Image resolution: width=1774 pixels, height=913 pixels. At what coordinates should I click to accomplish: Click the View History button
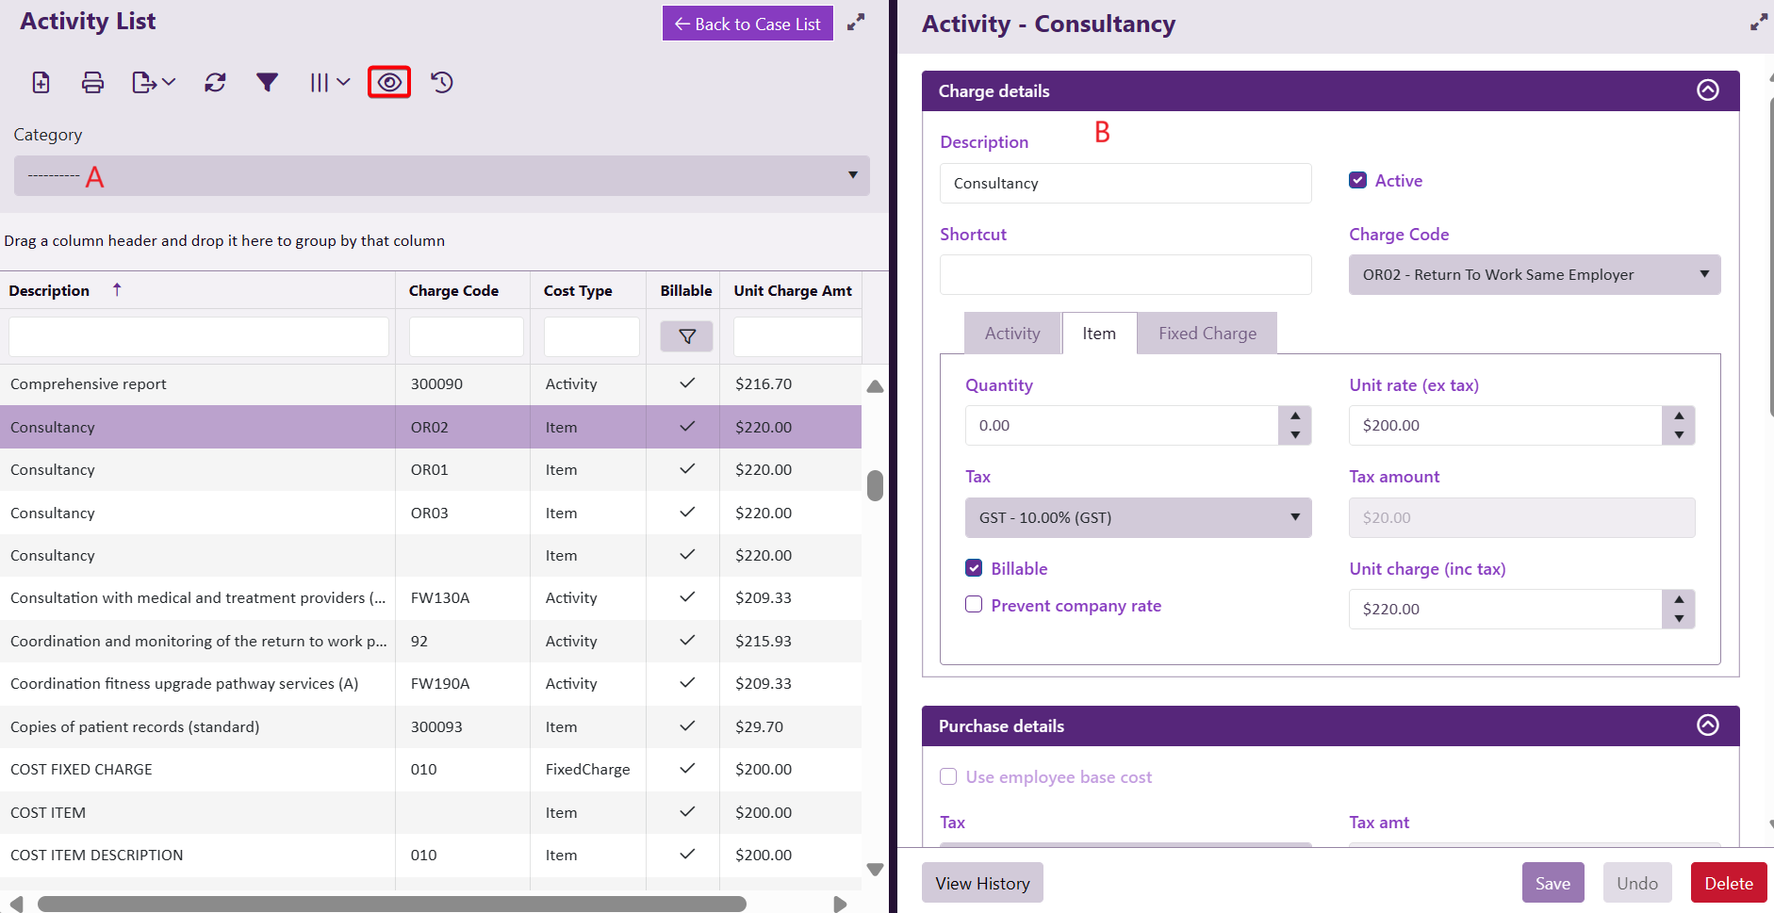pyautogui.click(x=982, y=883)
